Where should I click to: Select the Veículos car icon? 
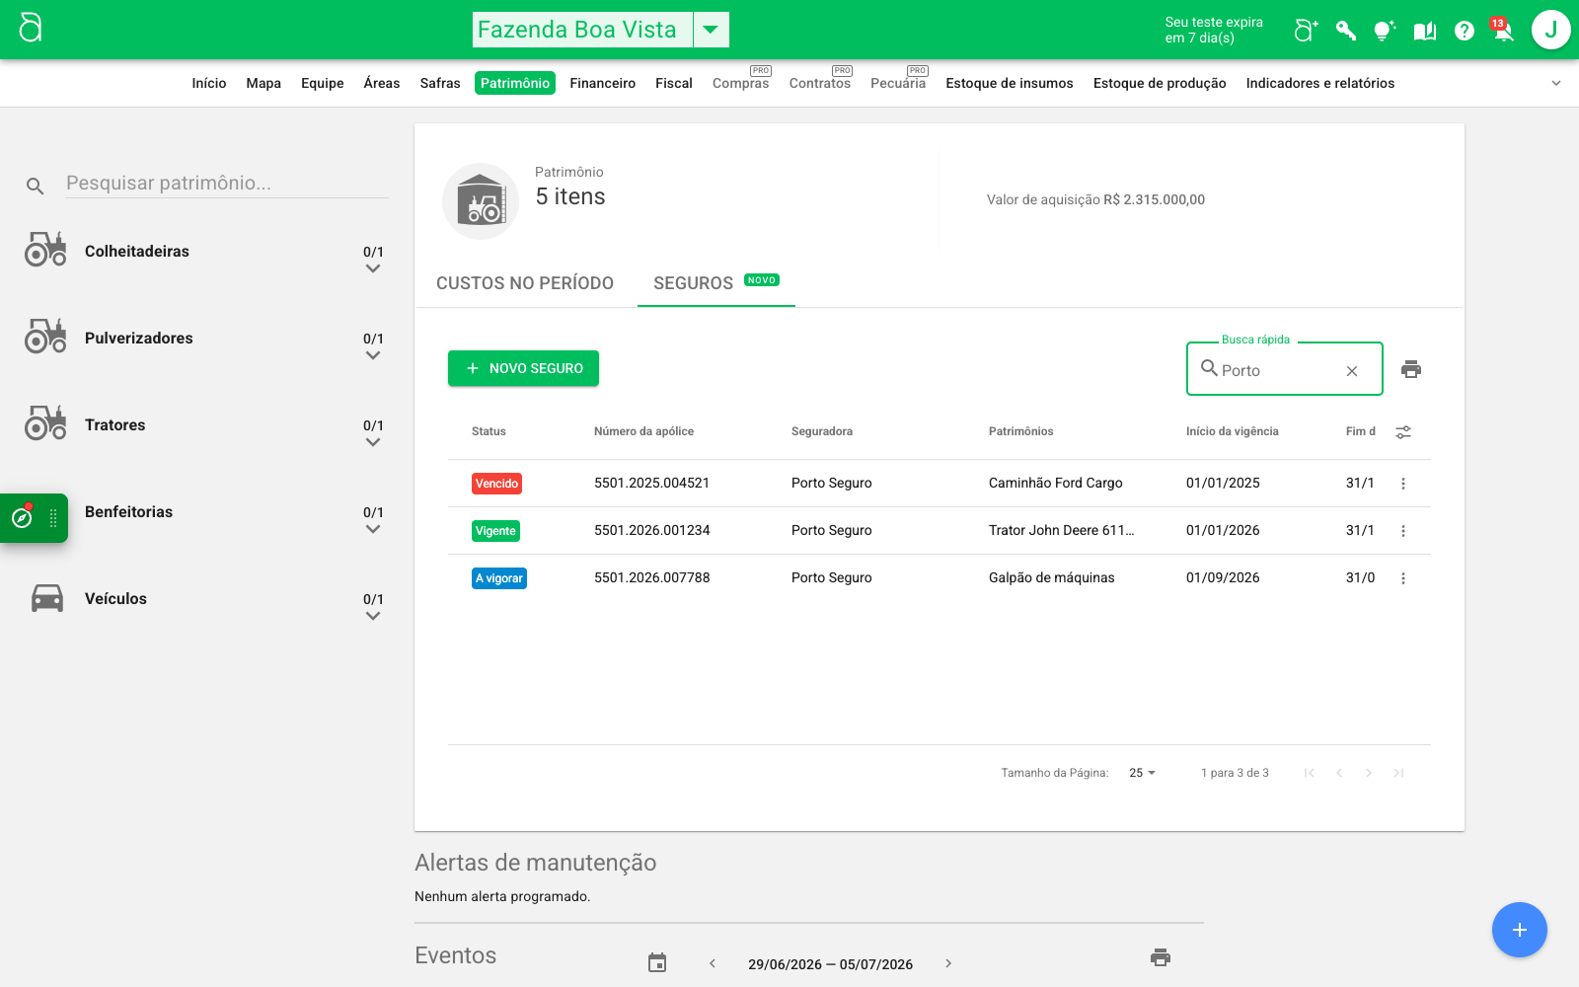pyautogui.click(x=47, y=598)
